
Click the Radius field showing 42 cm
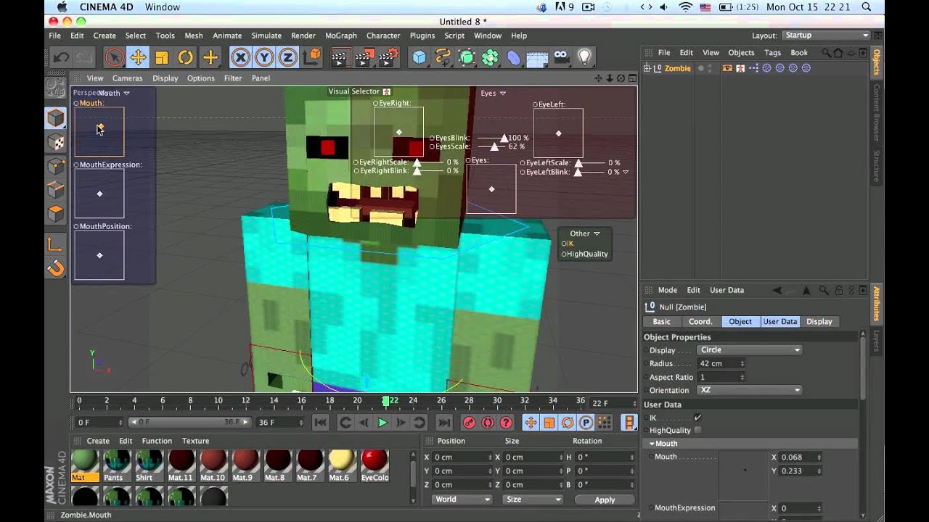pos(720,363)
